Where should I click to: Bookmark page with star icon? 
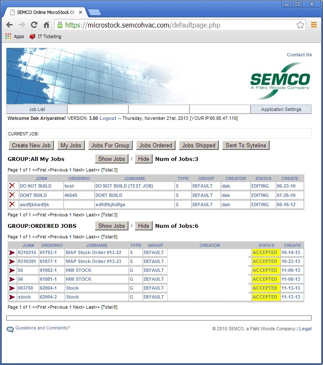tap(300, 25)
